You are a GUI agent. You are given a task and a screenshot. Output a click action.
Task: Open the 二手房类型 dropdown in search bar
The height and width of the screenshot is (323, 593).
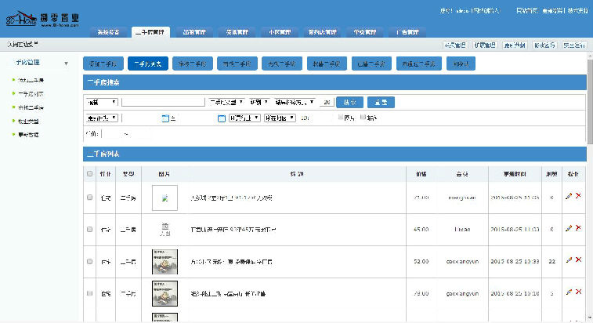point(226,102)
